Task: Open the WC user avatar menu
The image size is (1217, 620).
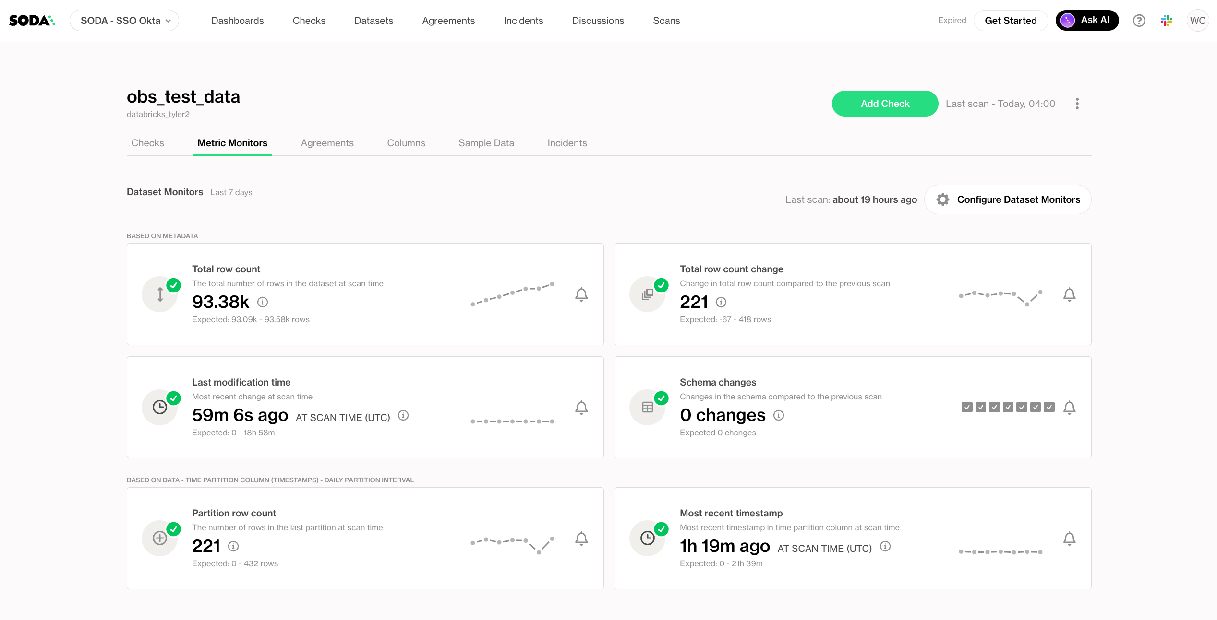Action: (1197, 21)
